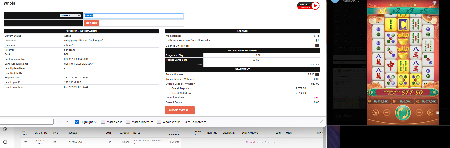Enable the Match Case checkbox
Screen dimensions: 450x148
point(103,122)
